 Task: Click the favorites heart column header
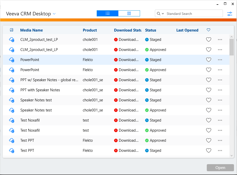point(208,30)
